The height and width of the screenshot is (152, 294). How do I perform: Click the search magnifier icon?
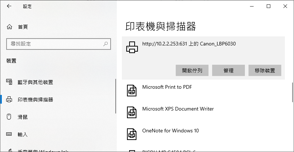coord(106,44)
